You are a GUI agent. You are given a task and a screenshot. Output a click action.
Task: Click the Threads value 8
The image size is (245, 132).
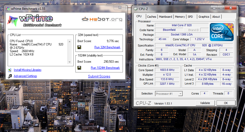[x=228, y=93]
